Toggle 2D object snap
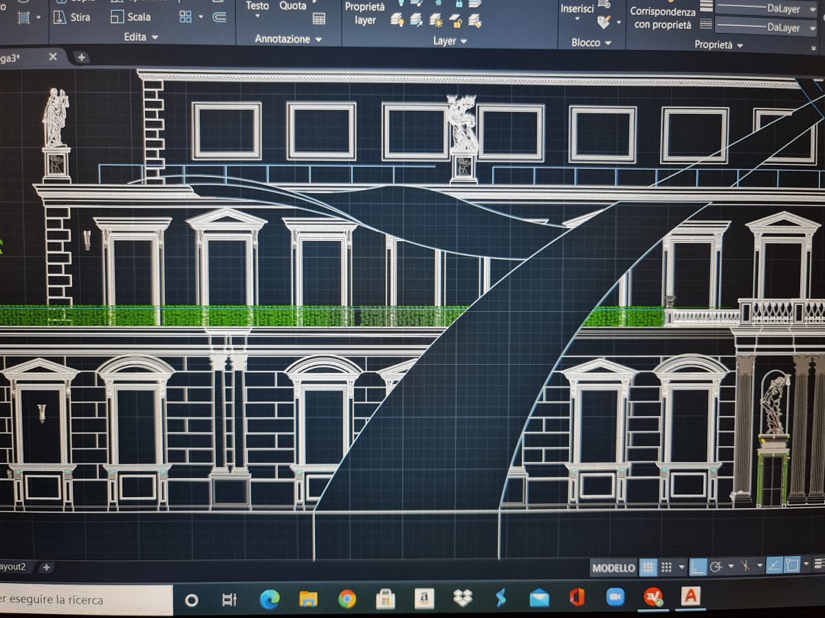This screenshot has height=618, width=825. (792, 564)
